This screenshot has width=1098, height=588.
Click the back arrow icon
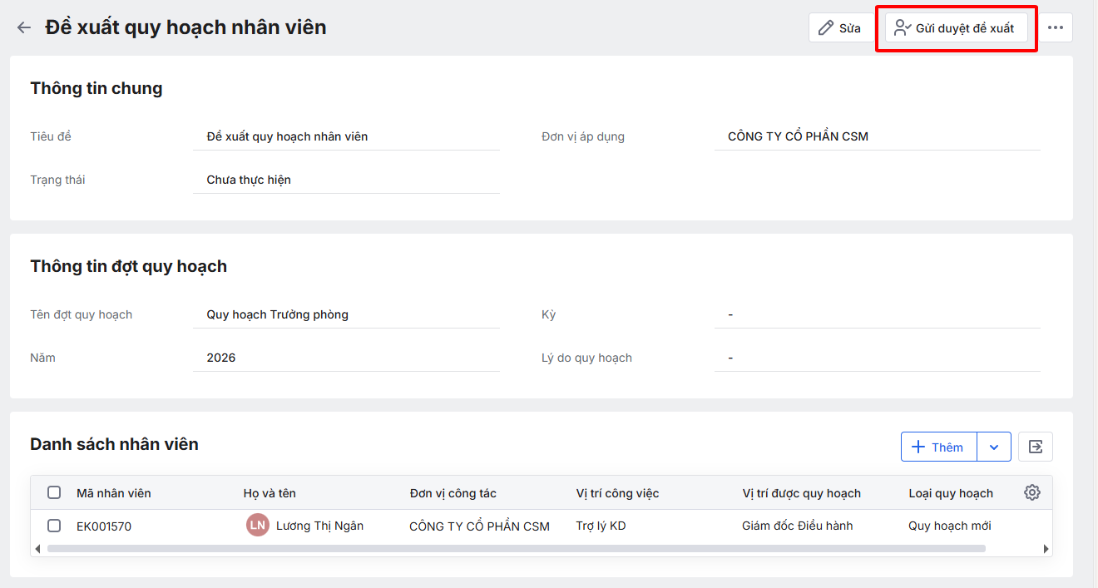coord(23,27)
